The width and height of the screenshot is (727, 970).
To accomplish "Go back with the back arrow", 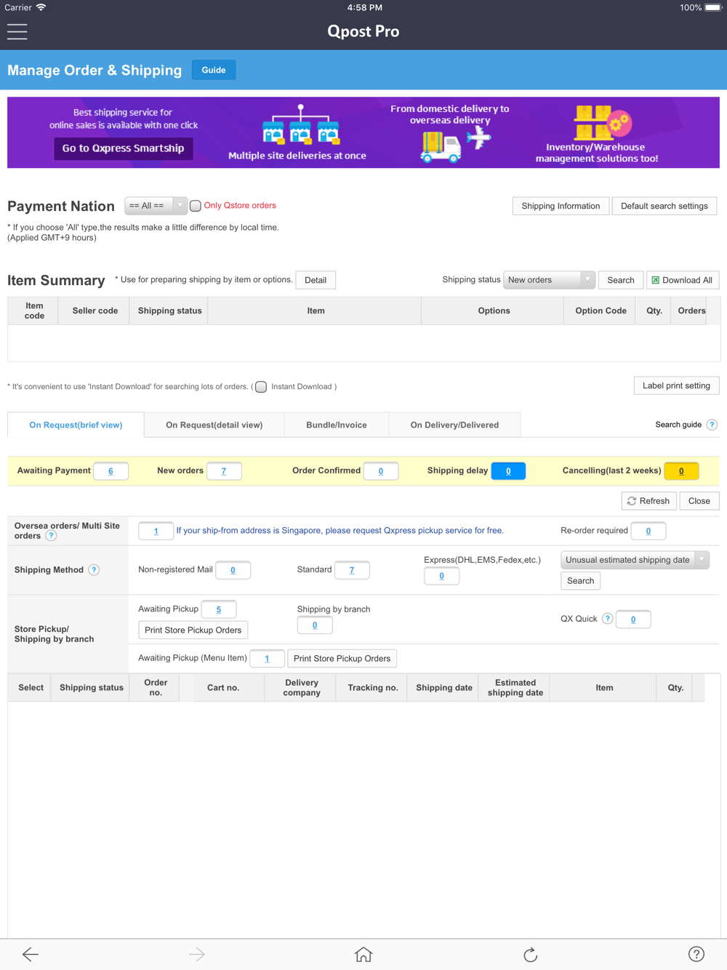I will click(30, 954).
